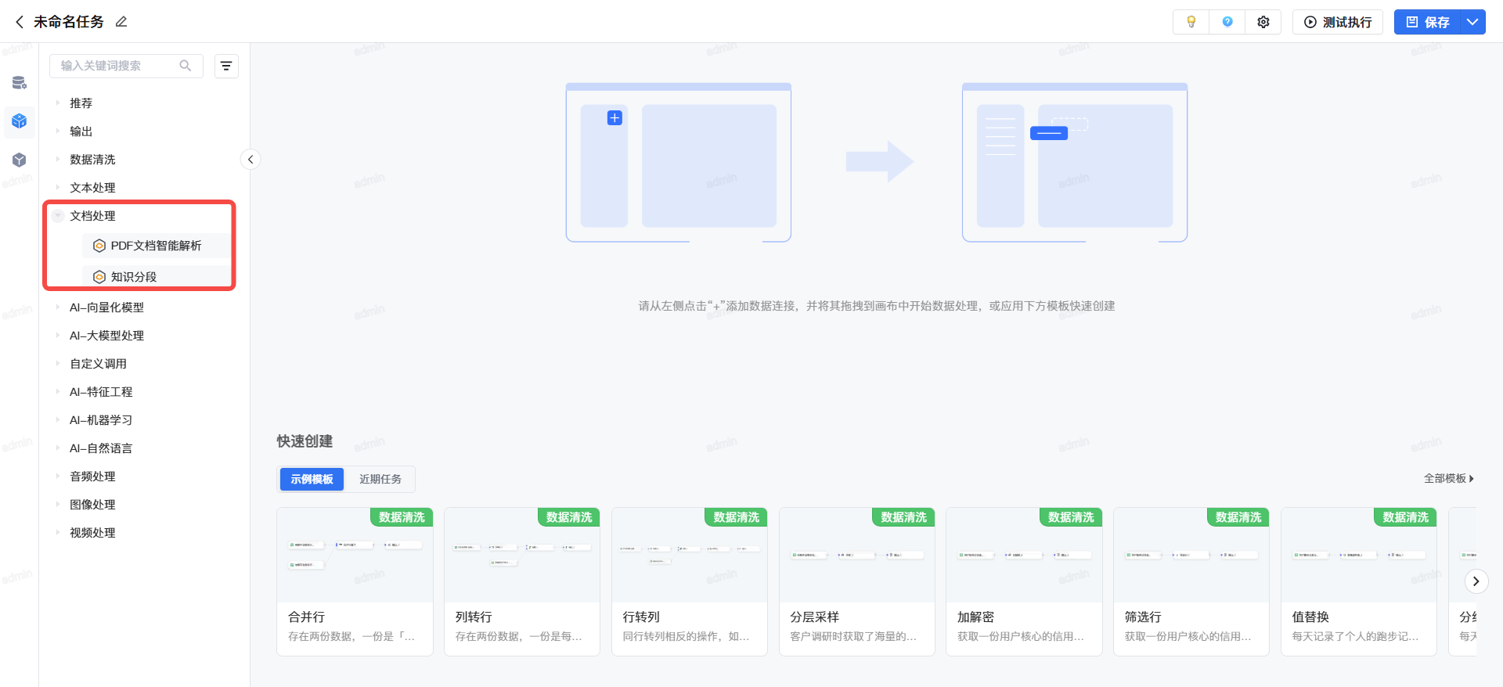
Task: Expand the 文本处理 category
Action: (58, 188)
